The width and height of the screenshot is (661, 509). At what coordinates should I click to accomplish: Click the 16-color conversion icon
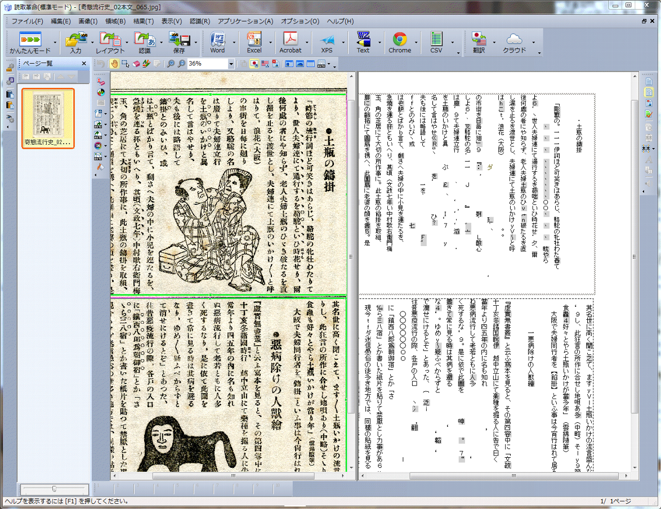coord(98,145)
